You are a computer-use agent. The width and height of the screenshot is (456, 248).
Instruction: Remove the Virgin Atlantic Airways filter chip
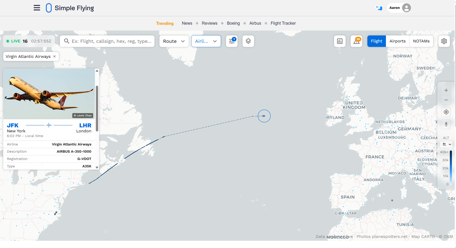click(x=54, y=56)
